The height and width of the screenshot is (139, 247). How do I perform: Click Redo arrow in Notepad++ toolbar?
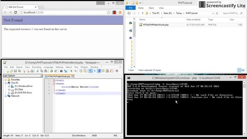point(56,71)
